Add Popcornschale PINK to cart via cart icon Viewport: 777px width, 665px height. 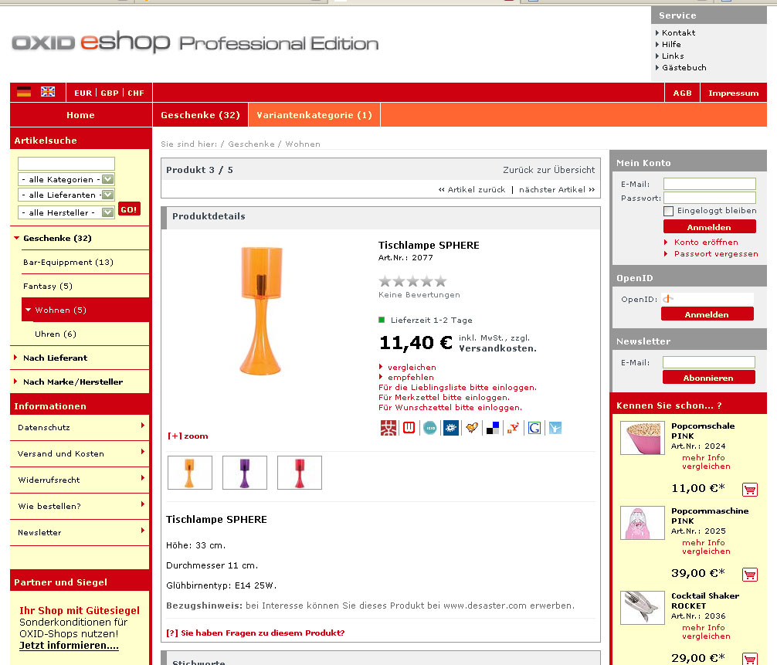(749, 489)
